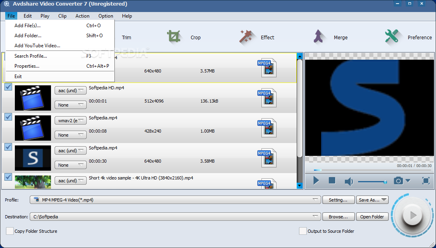Select Search Profile... menu entry

pyautogui.click(x=60, y=56)
